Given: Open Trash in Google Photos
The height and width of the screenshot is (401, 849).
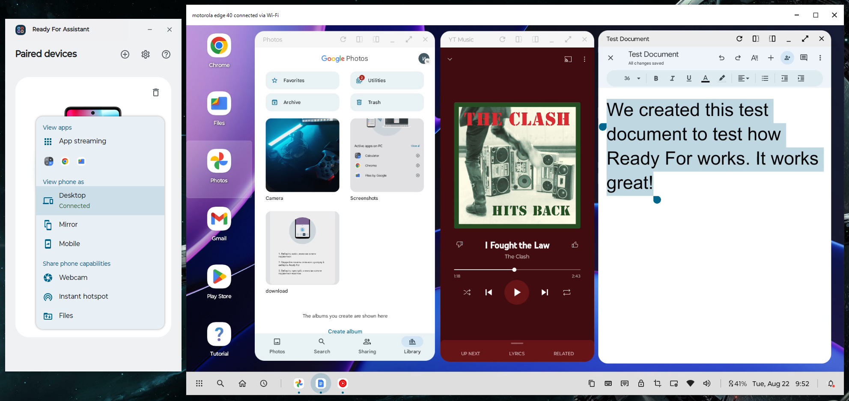Looking at the screenshot, I should tap(387, 102).
